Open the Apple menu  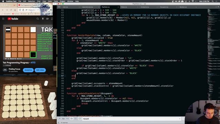[x=3, y=1]
